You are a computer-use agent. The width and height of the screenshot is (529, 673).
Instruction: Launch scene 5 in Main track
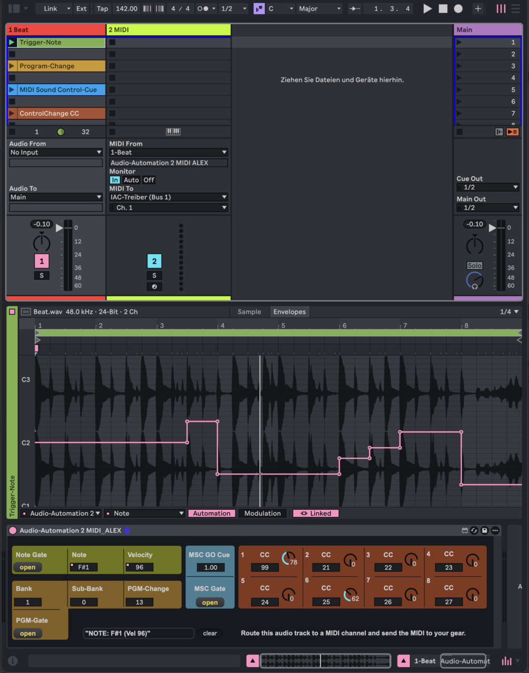459,89
